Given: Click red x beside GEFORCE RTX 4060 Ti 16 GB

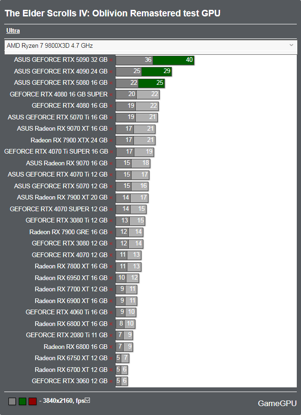Looking at the screenshot, I should point(111,312).
